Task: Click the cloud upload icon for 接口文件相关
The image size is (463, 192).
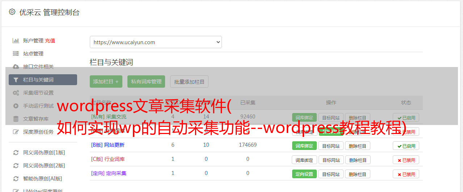Action: 16,67
